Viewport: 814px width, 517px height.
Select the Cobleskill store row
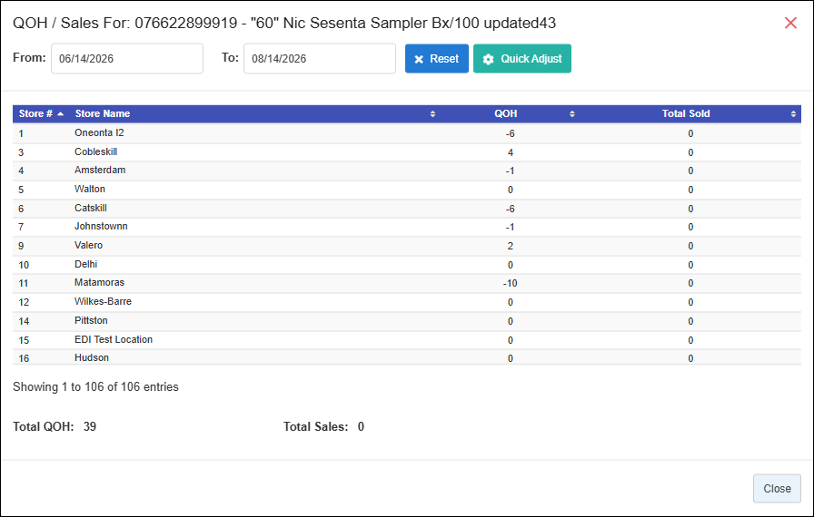[406, 152]
